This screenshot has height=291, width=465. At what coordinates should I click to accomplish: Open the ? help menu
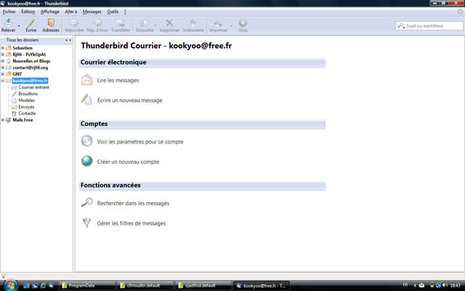tap(125, 12)
